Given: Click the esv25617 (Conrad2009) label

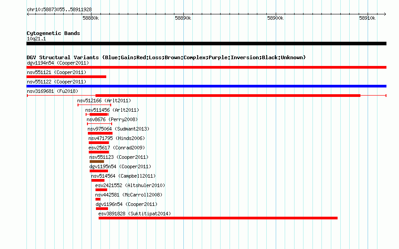Looking at the screenshot, I should 117,148.
